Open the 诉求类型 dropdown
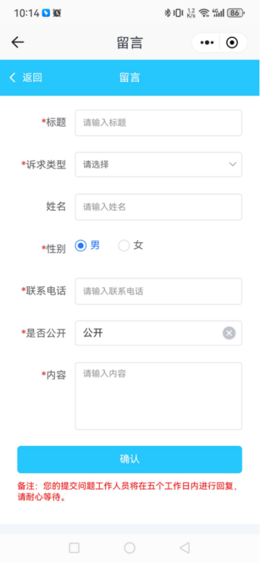 pyautogui.click(x=158, y=164)
